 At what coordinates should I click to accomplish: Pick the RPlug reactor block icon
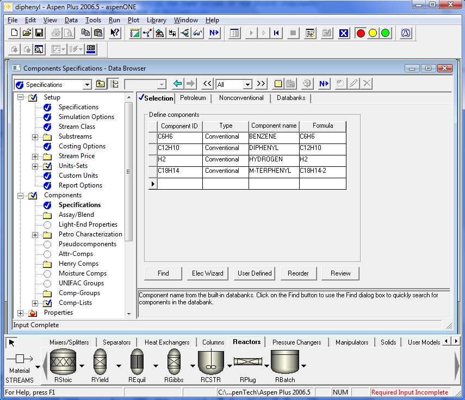point(248,361)
